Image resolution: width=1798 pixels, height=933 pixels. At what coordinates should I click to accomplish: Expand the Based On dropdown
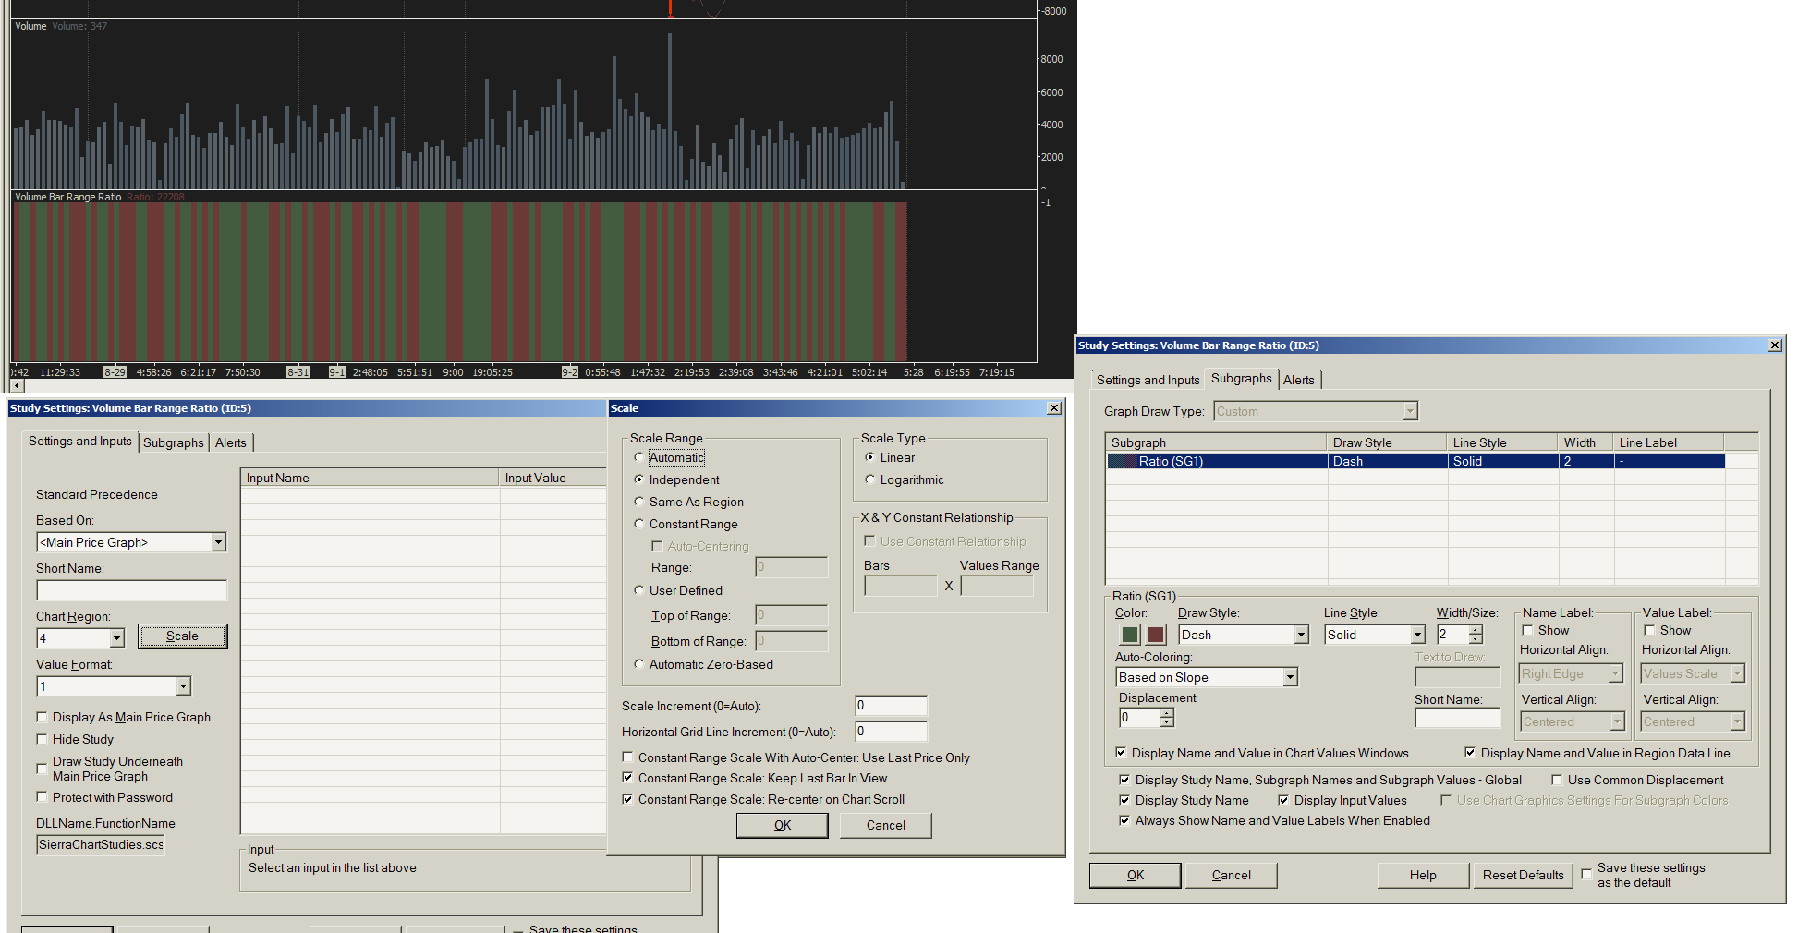point(218,542)
